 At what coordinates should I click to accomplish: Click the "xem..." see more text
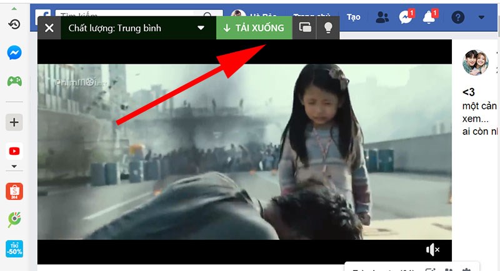pos(475,119)
